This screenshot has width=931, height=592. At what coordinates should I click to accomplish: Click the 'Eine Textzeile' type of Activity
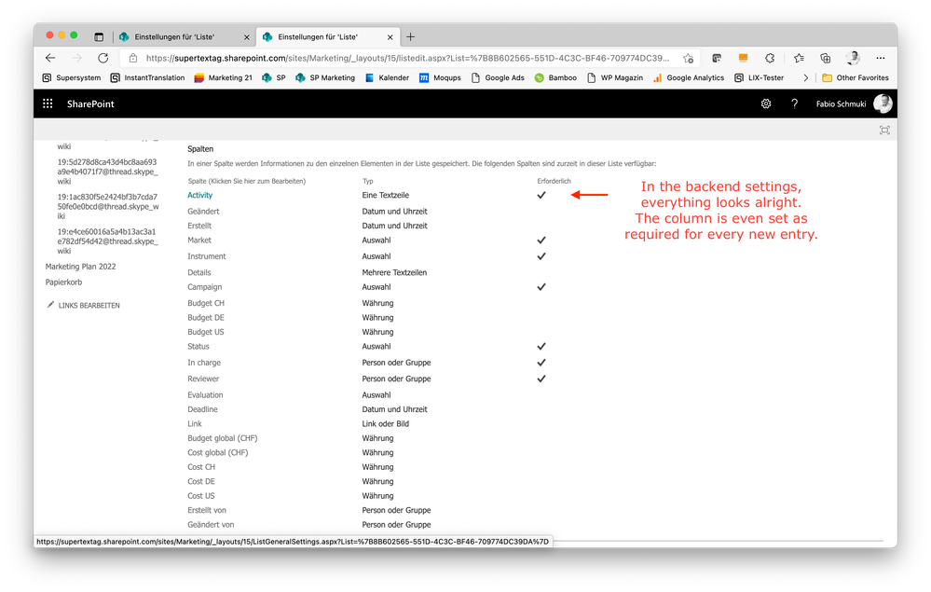click(385, 196)
